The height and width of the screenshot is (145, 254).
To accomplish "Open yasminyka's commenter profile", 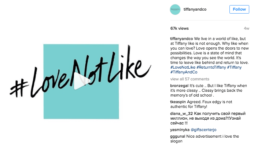I will pyautogui.click(x=180, y=130).
